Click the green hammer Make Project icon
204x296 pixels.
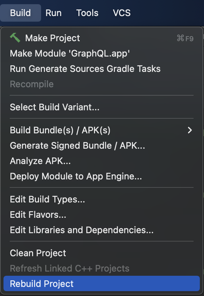(15, 38)
